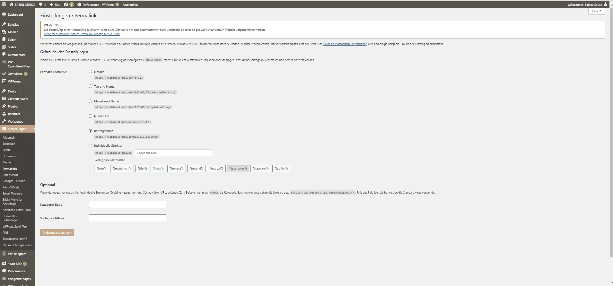The image size is (613, 286).
Task: Click the plus Neu icon in the admin bar
Action: (x=51, y=4)
